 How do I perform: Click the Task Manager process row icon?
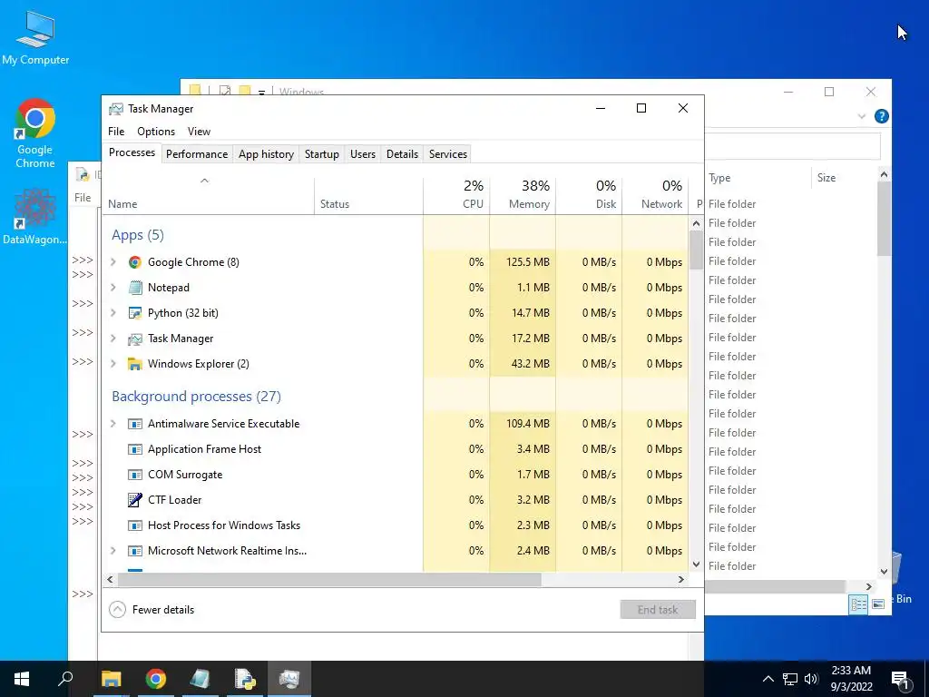pyautogui.click(x=135, y=339)
